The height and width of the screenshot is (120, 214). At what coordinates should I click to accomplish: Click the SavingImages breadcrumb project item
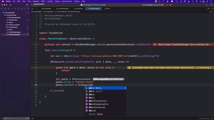(x=36, y=12)
